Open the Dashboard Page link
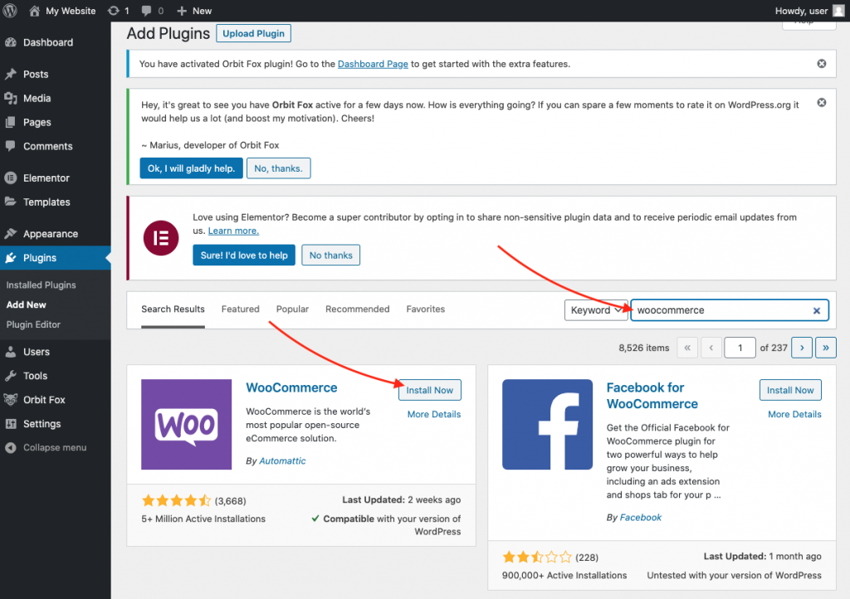Viewport: 850px width, 599px height. pyautogui.click(x=373, y=64)
